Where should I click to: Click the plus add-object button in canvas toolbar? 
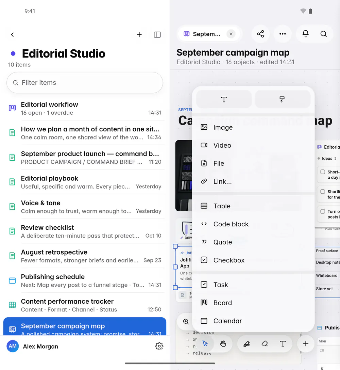click(306, 344)
